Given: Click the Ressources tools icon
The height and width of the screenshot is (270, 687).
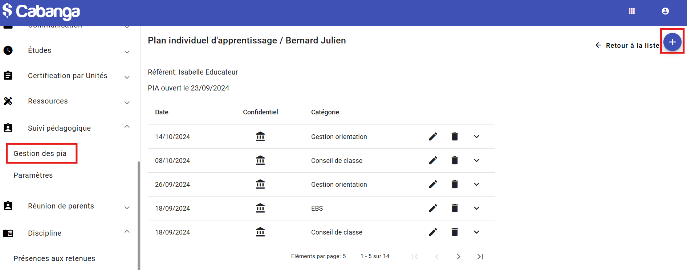Looking at the screenshot, I should (8, 101).
